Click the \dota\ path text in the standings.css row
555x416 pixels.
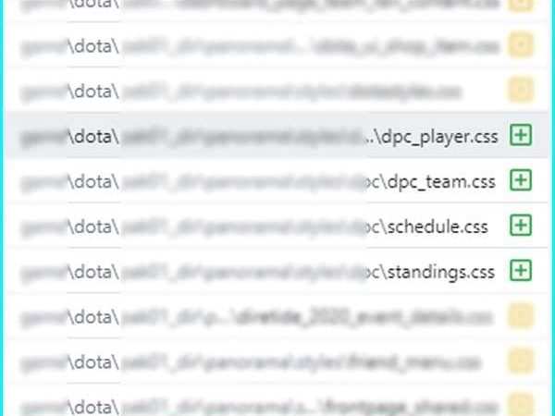pyautogui.click(x=93, y=272)
